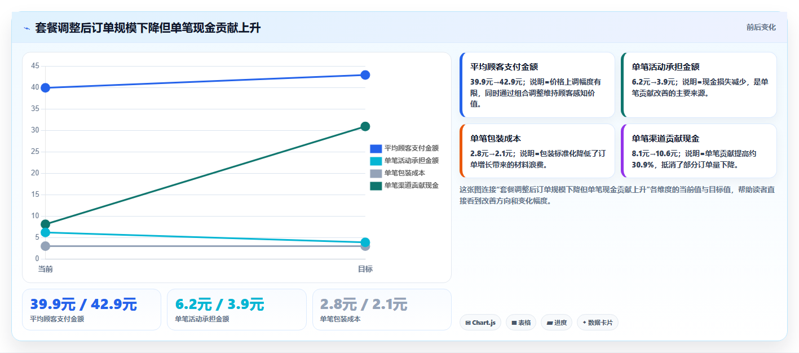Click dark green data point at 当前
Screen dimensions: 799x353
[x=45, y=224]
